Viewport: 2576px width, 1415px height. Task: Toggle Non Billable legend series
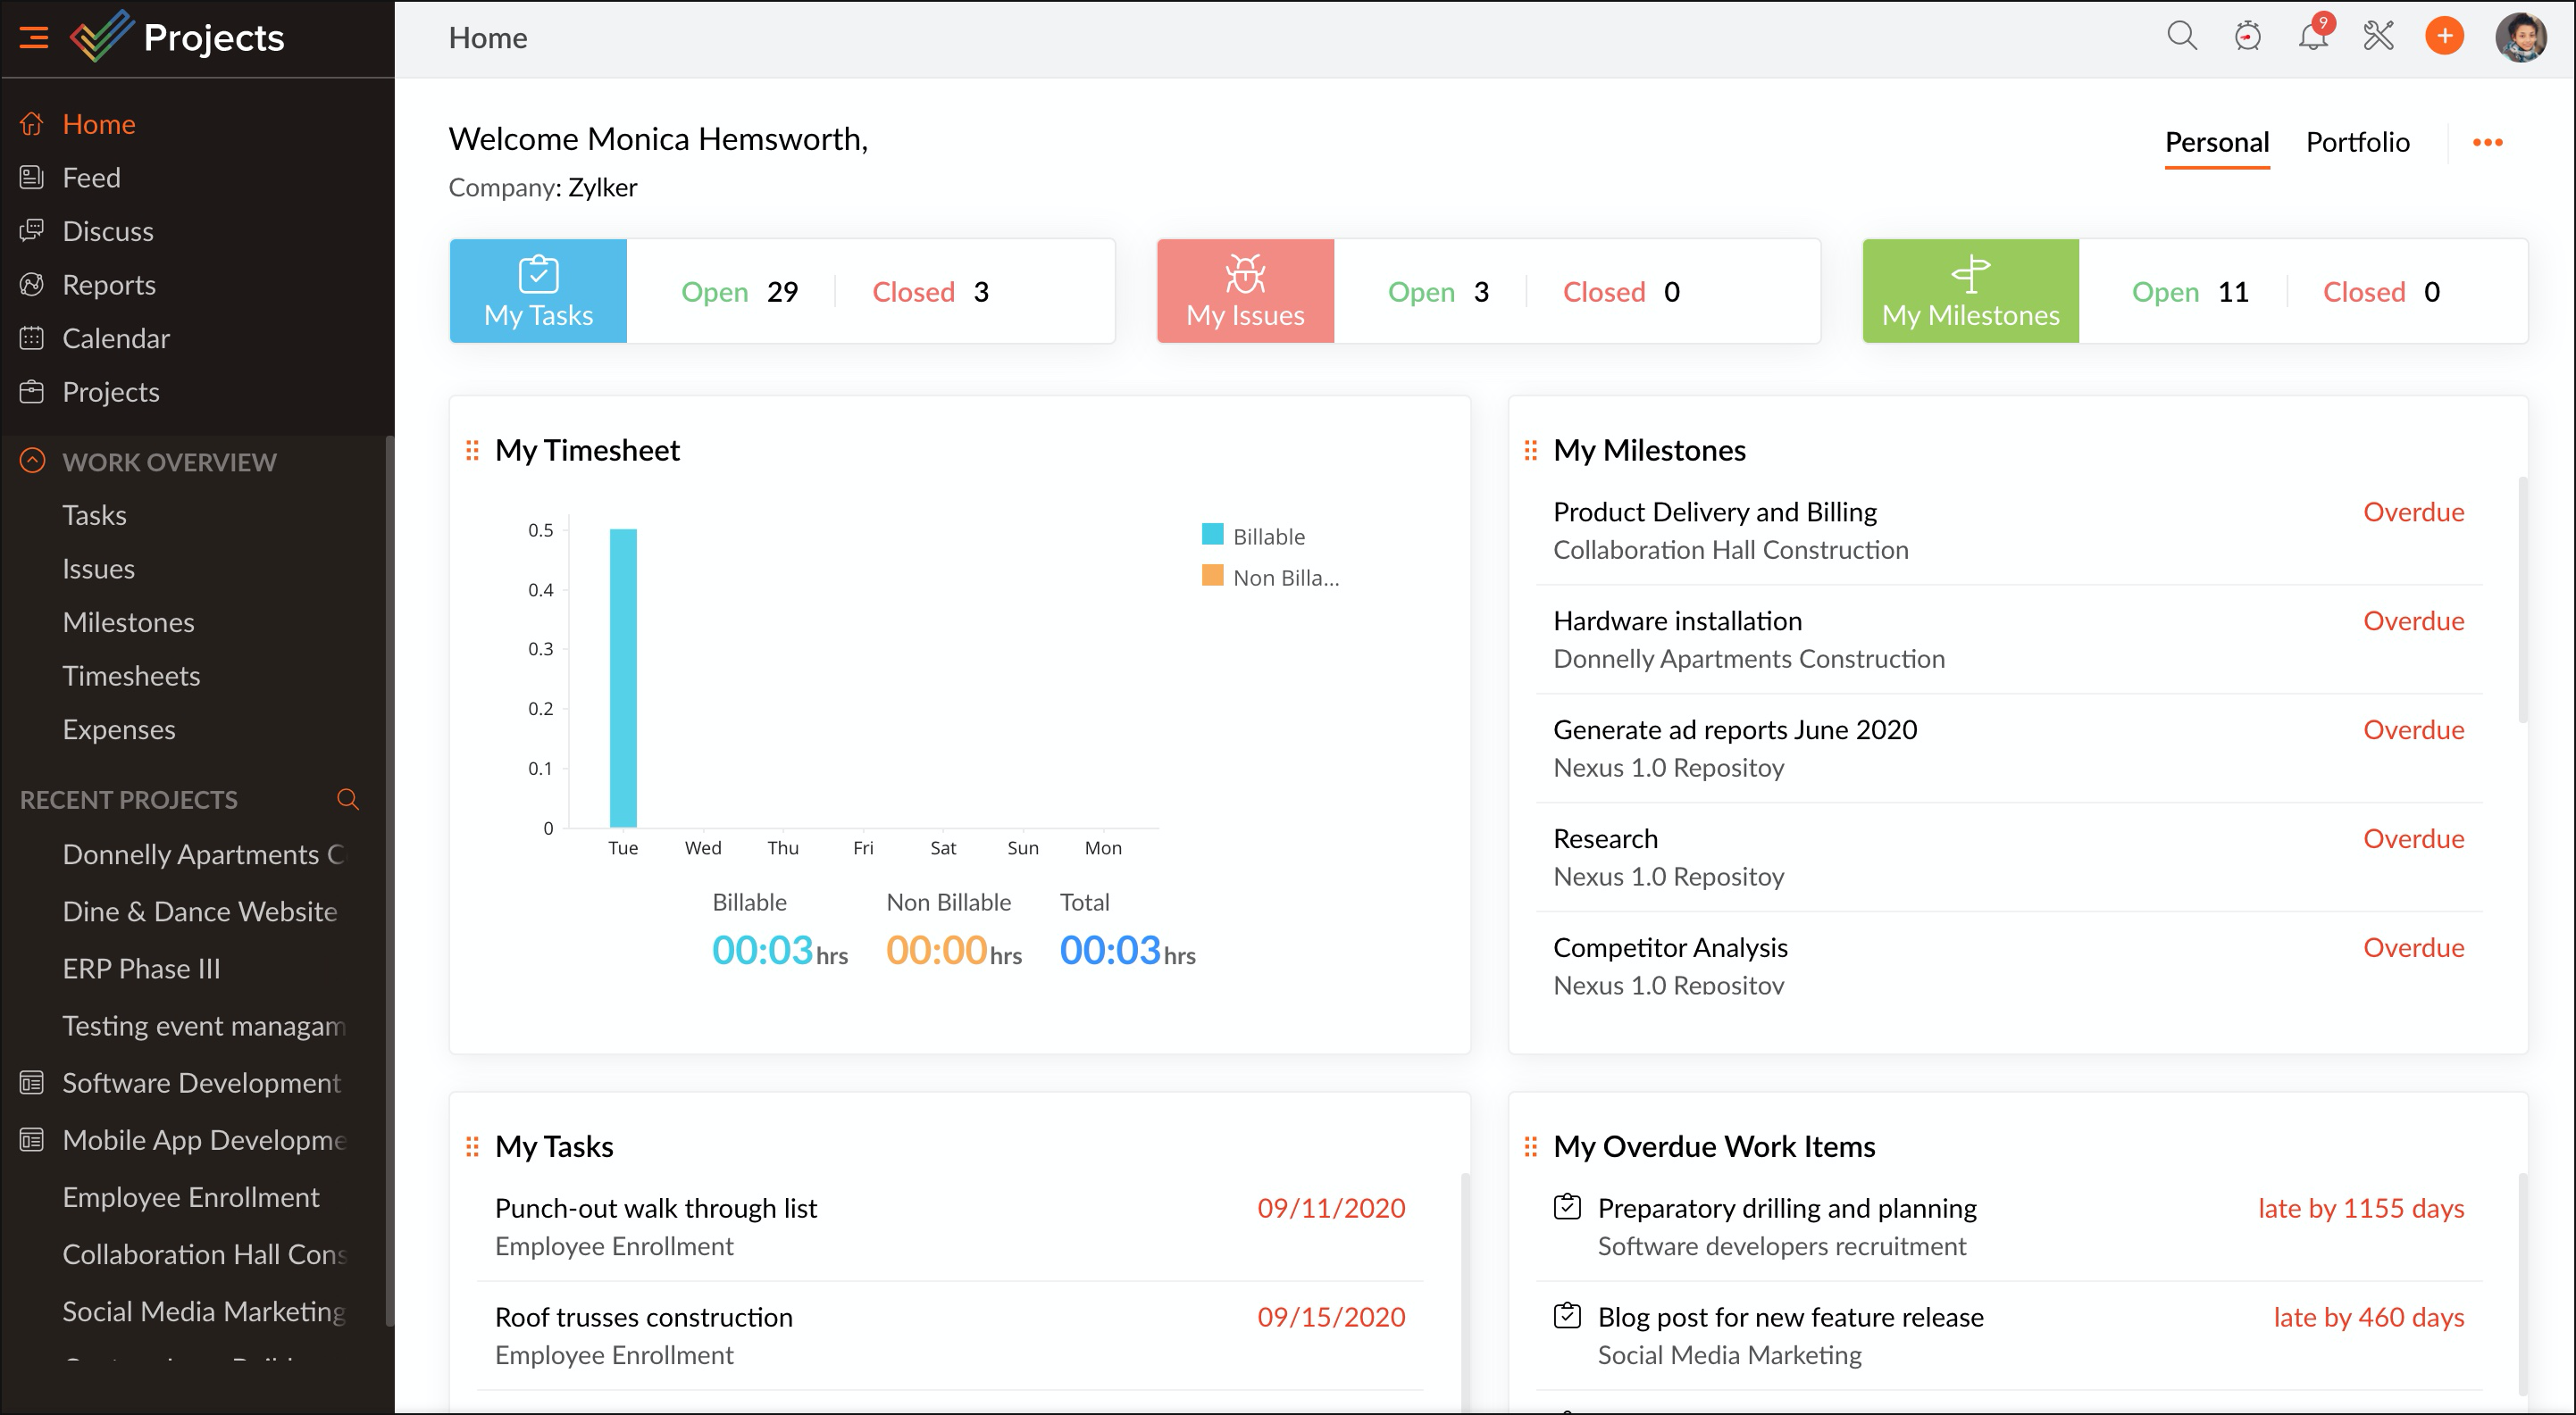coord(1284,578)
